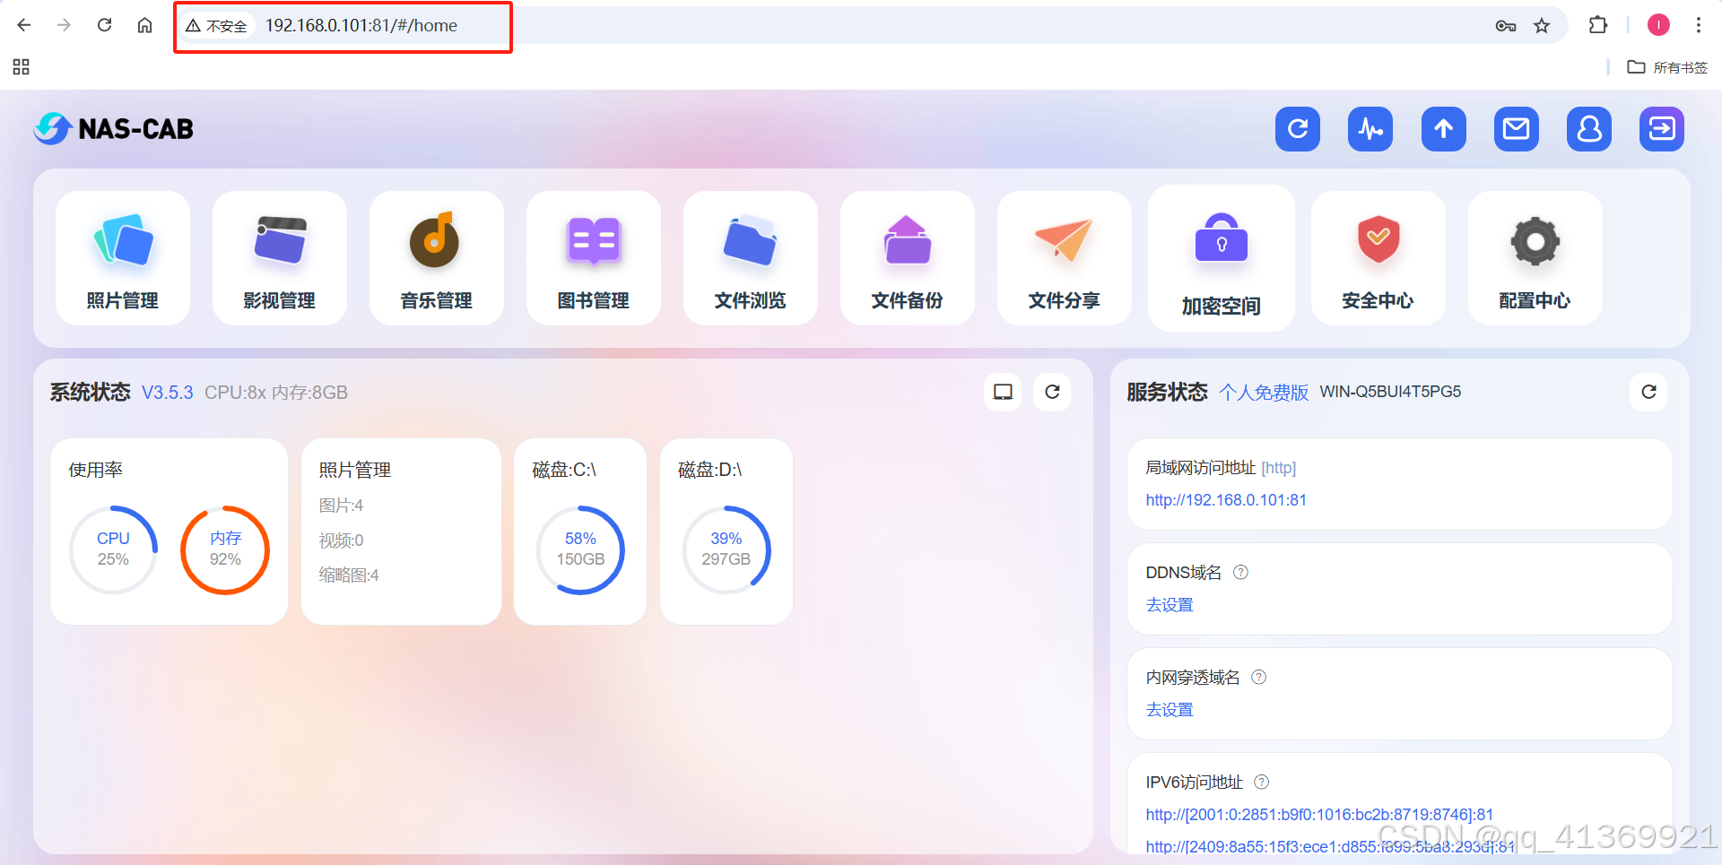Click the 磁盘:C:\ 58% disk gauge
This screenshot has width=1722, height=865.
[x=580, y=549]
